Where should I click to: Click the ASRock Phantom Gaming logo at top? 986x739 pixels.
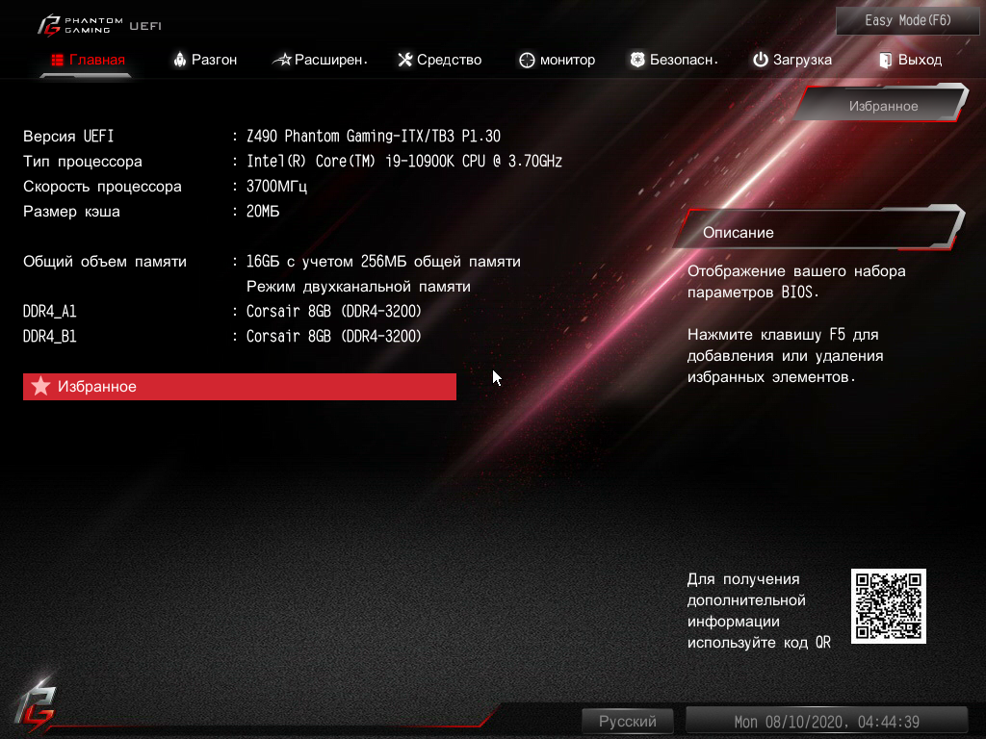click(x=80, y=25)
